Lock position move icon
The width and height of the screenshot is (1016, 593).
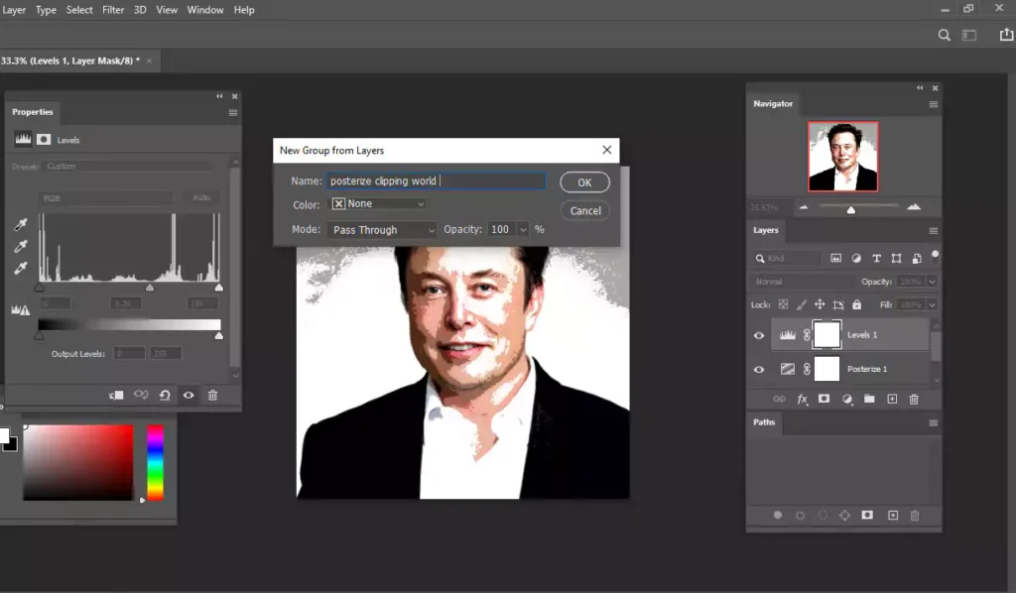[820, 304]
